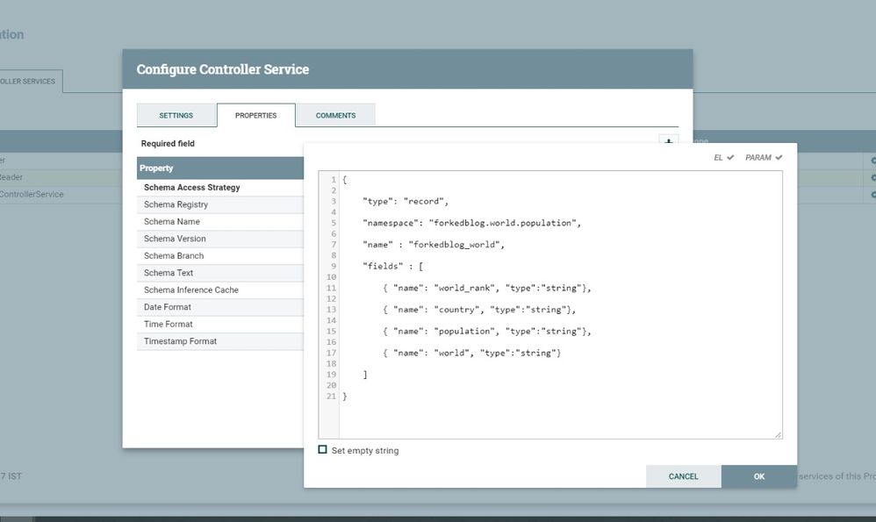The height and width of the screenshot is (522, 876).
Task: Click the add property plus icon
Action: point(668,140)
